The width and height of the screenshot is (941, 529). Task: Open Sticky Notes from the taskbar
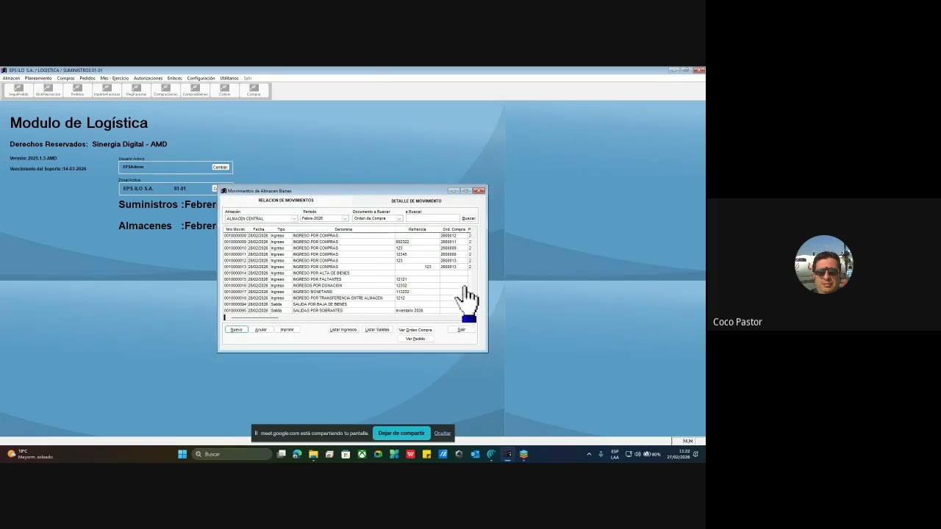coord(426,454)
